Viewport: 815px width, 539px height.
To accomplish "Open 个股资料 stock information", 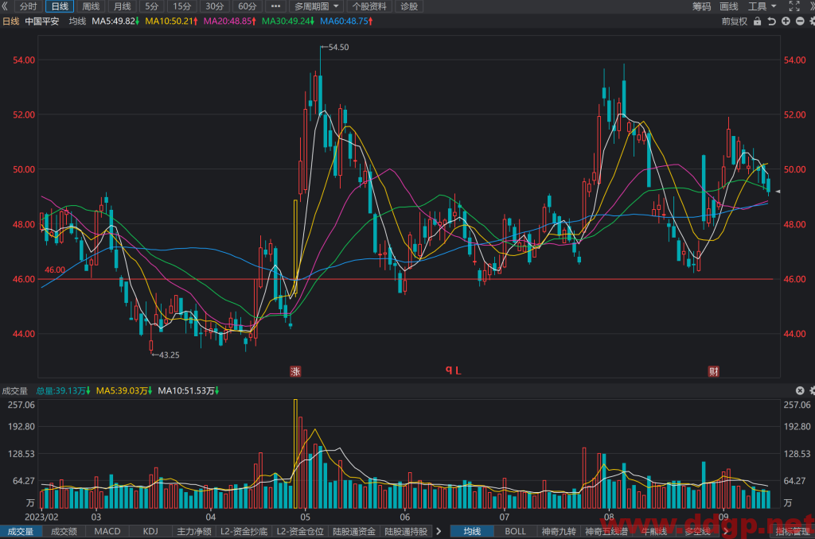I will (369, 6).
